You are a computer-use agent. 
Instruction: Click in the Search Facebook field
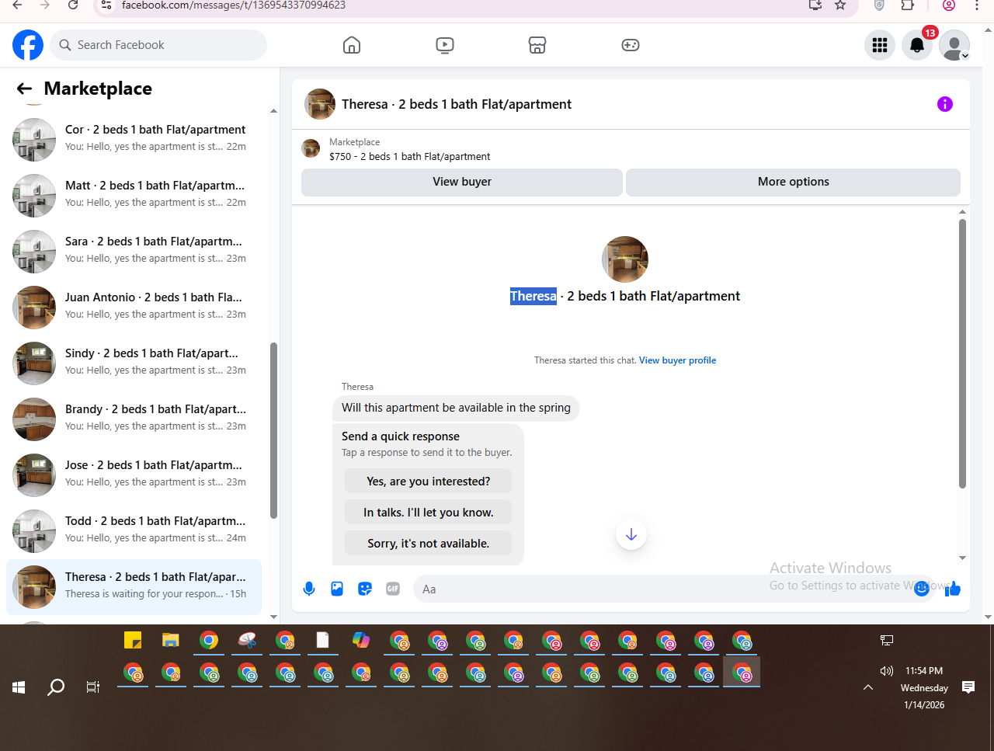158,45
